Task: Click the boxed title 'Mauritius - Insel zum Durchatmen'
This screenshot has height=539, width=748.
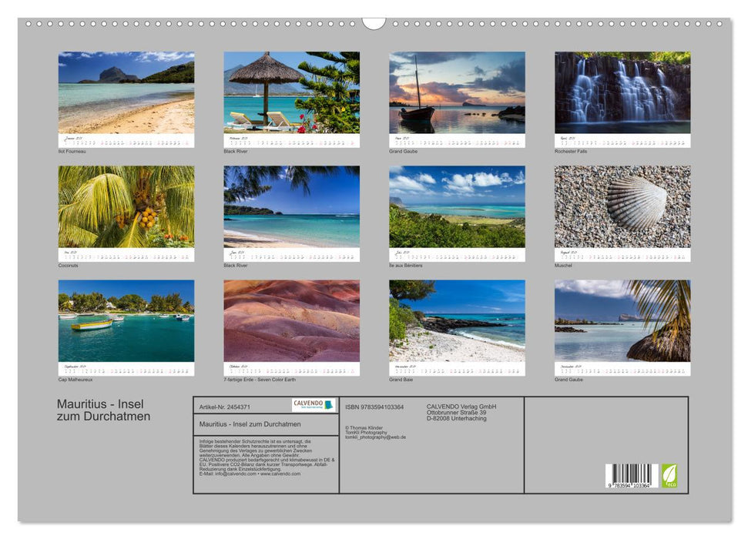Action: point(250,424)
